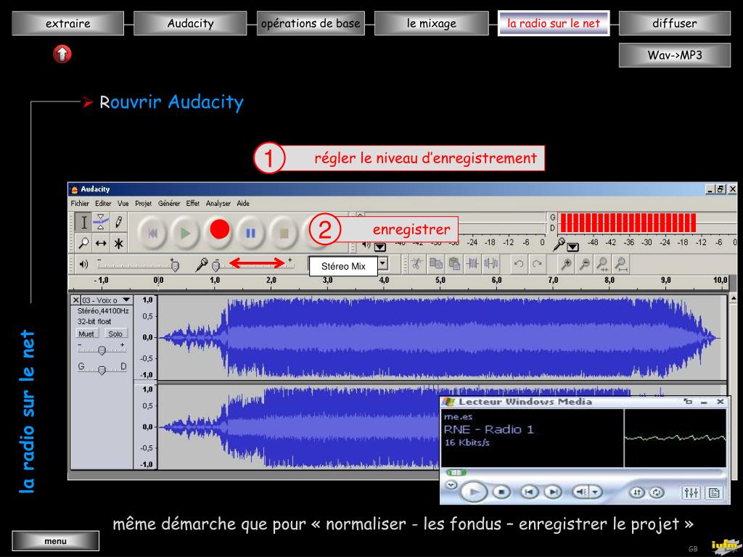Click Audacity's Skip to Start button
The image size is (743, 557).
(152, 233)
